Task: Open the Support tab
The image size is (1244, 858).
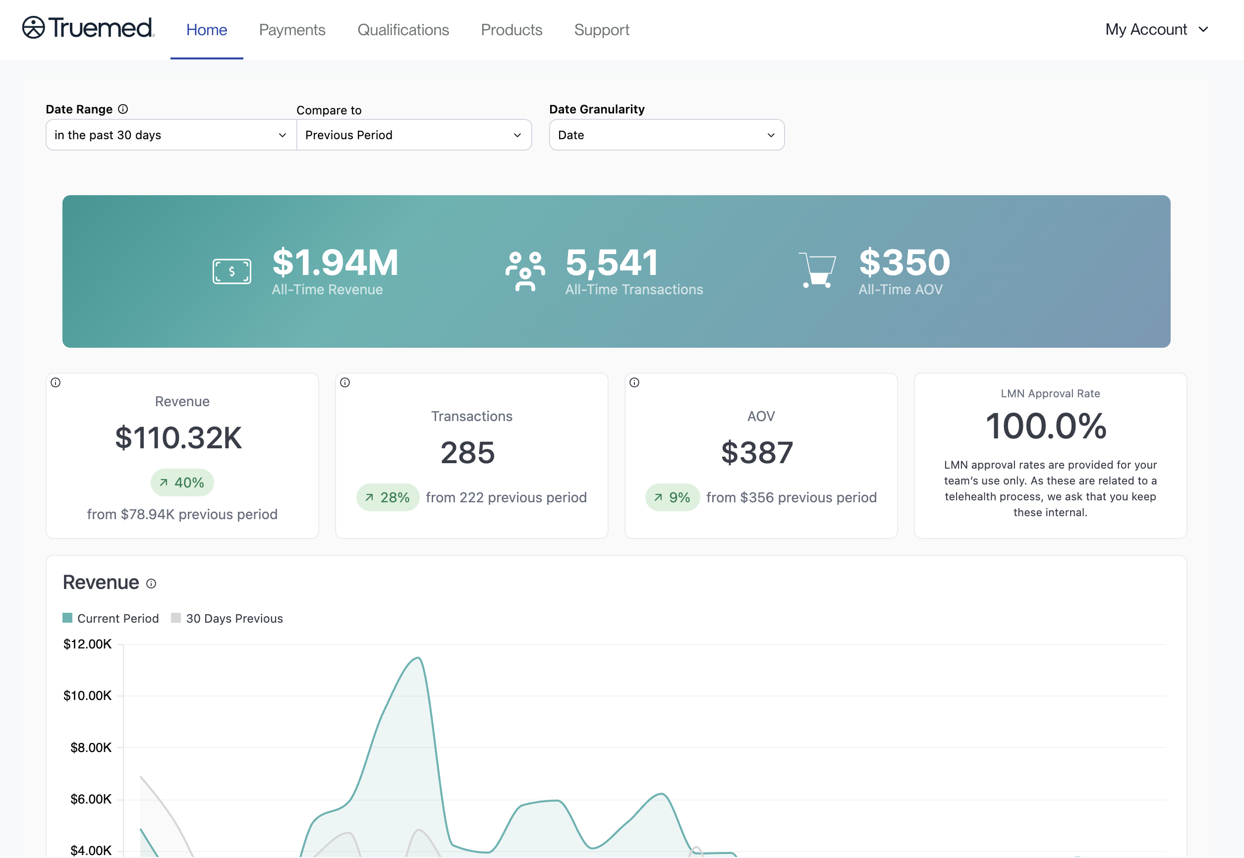Action: tap(601, 30)
